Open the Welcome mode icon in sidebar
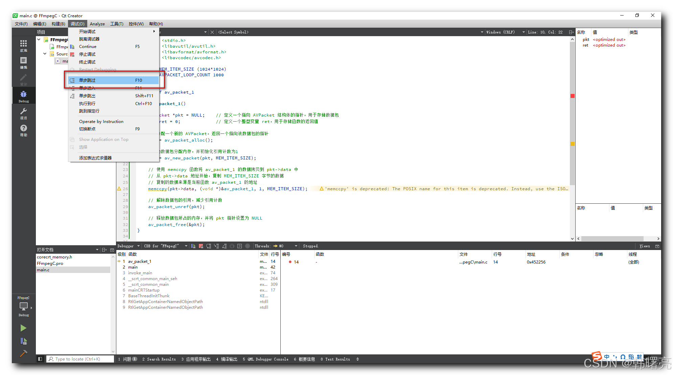Screen dimensions: 673x375 (23, 45)
